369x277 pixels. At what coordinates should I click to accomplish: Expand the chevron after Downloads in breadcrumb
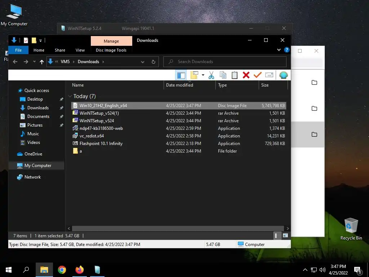103,62
